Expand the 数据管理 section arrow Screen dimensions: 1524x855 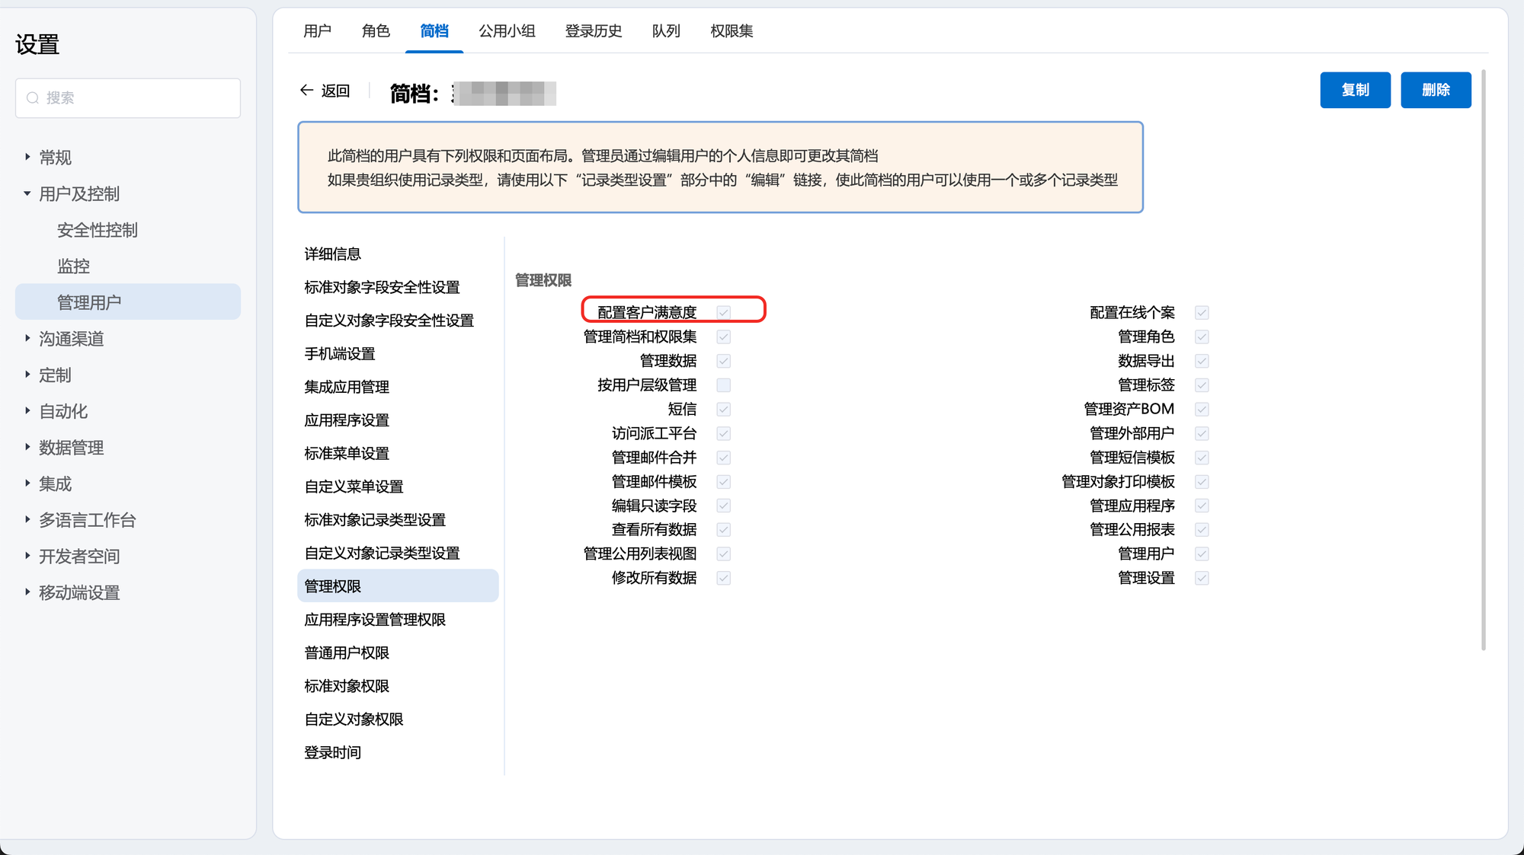pyautogui.click(x=27, y=447)
